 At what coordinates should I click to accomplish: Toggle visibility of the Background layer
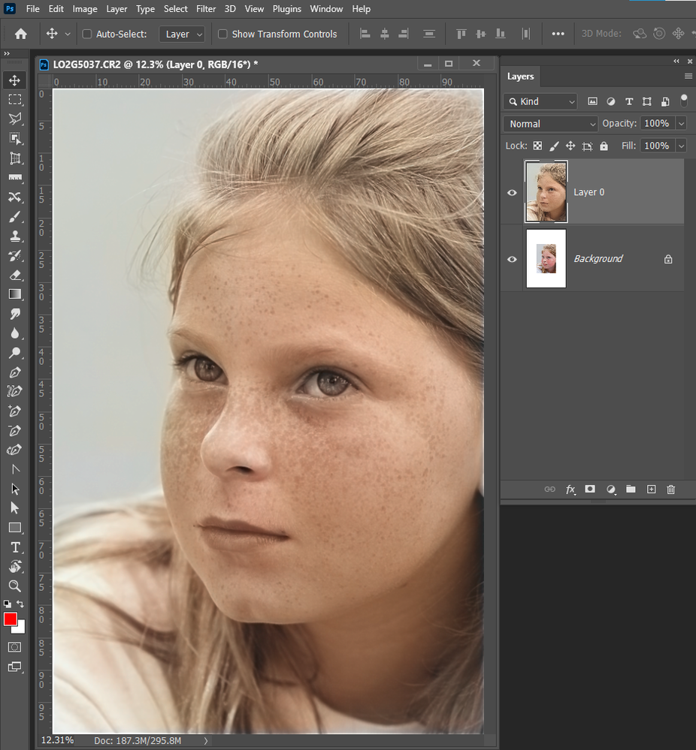512,259
